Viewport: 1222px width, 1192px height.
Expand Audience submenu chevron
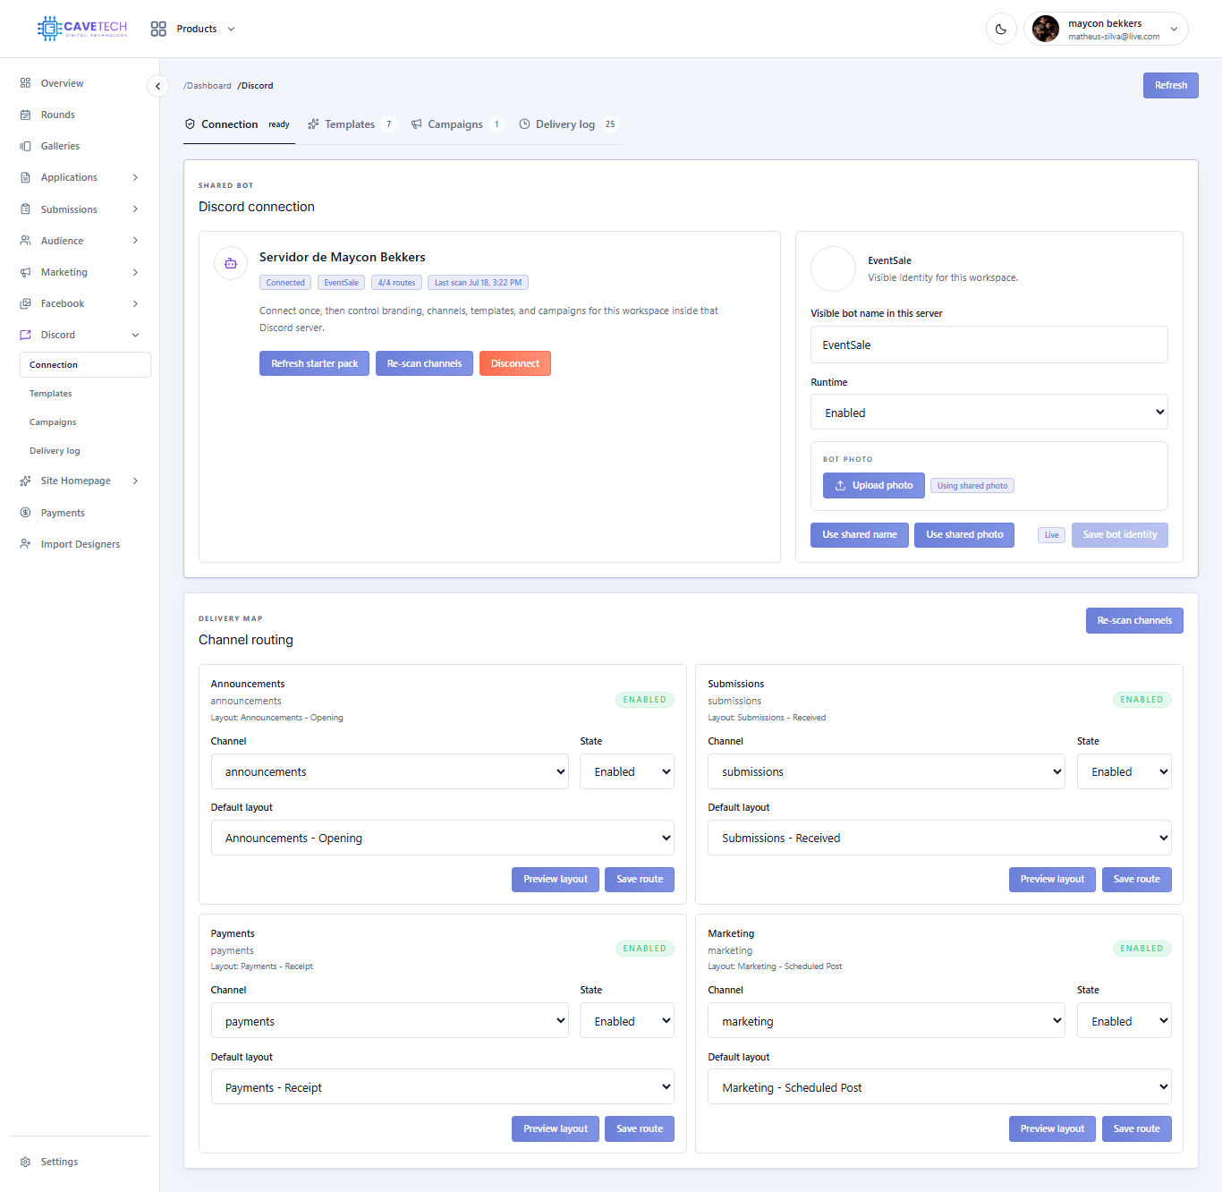[x=135, y=241]
